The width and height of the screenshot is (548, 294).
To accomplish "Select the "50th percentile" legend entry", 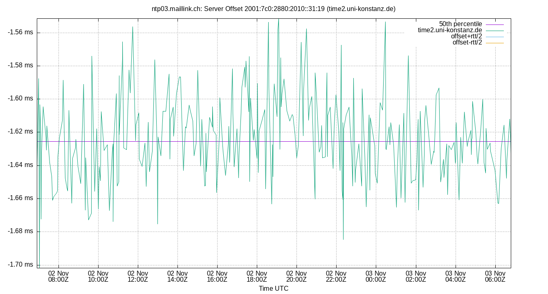I will point(461,23).
